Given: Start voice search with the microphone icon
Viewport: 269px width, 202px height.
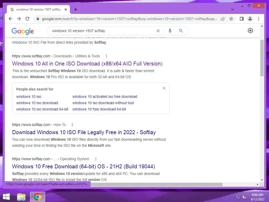Looking at the screenshot, I should click(x=170, y=31).
